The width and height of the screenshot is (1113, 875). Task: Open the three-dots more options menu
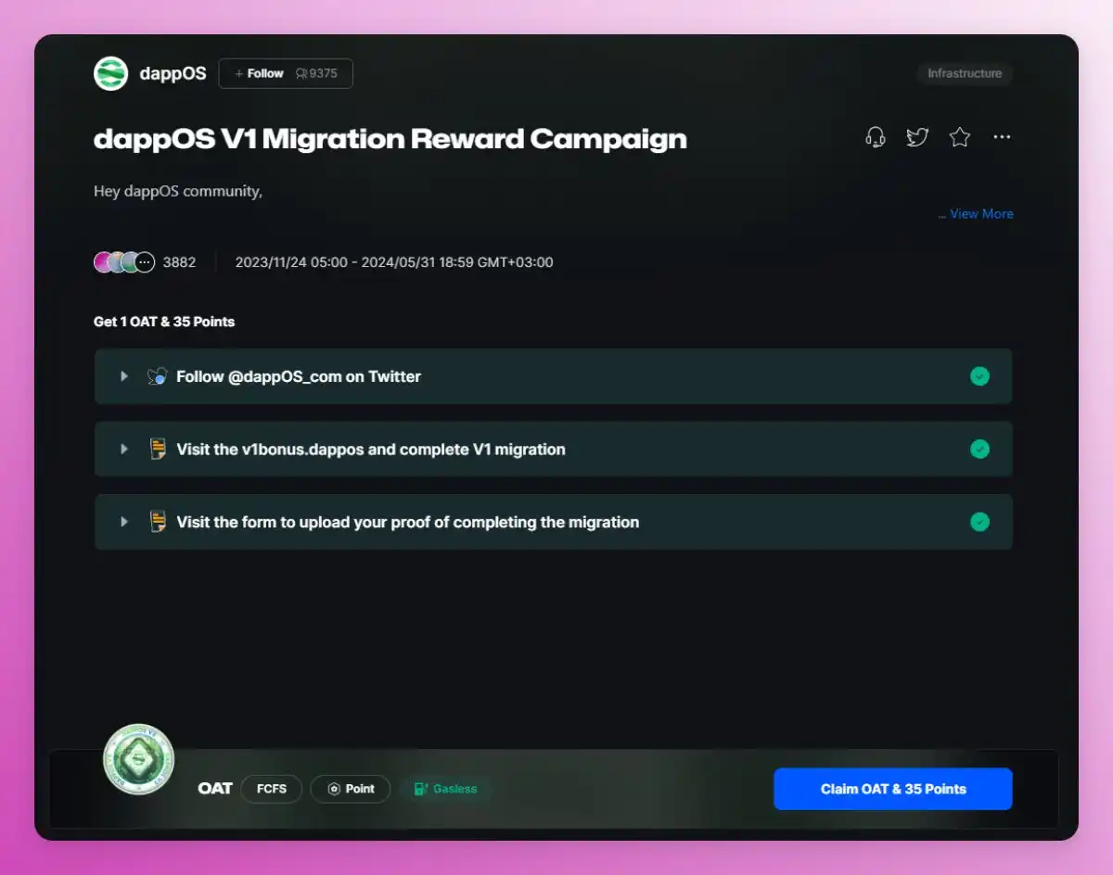click(x=1002, y=137)
